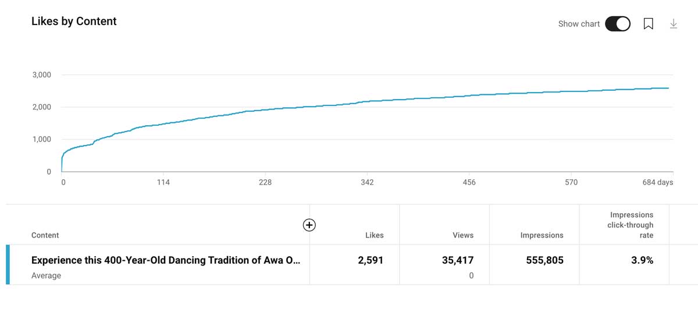Click the bookmark icon beside Show chart
Viewport: 698px width, 326px height.
click(x=648, y=24)
